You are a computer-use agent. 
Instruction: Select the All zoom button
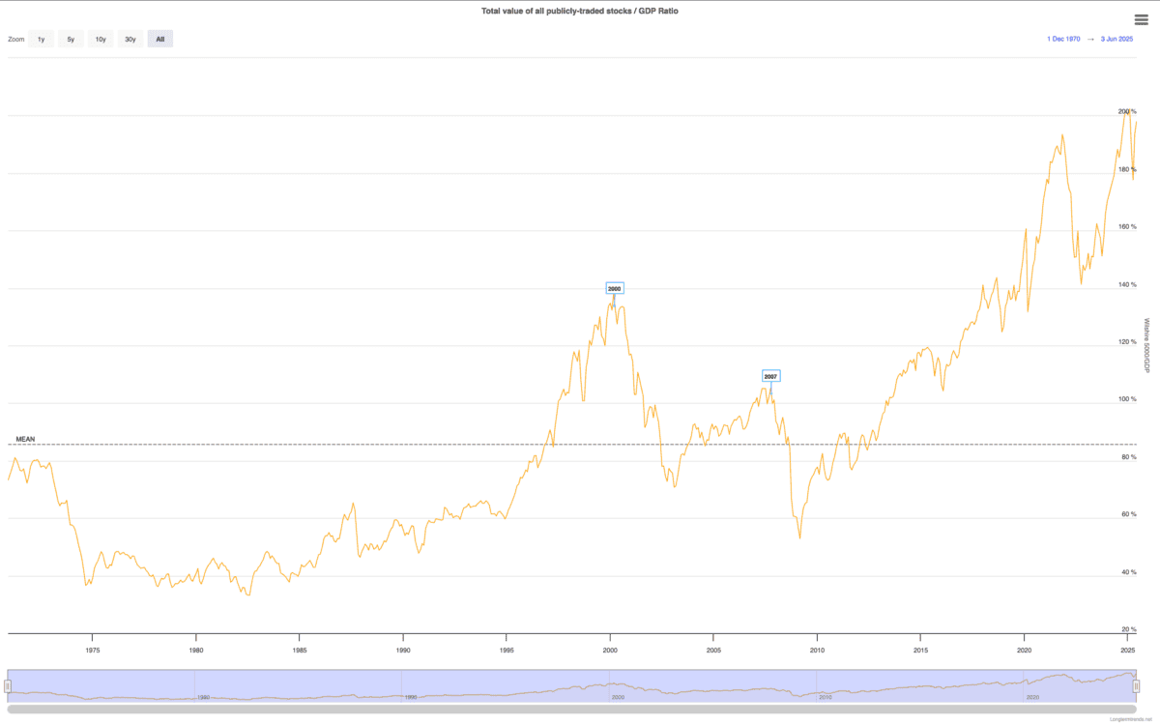[160, 40]
